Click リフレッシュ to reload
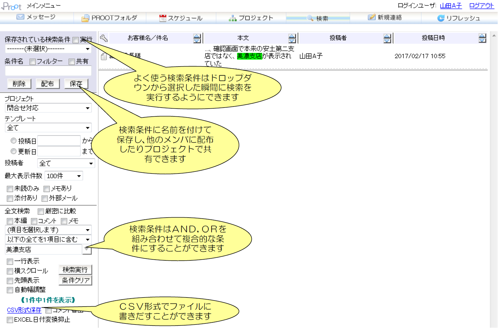Viewport: 498px width, 328px height. [459, 18]
